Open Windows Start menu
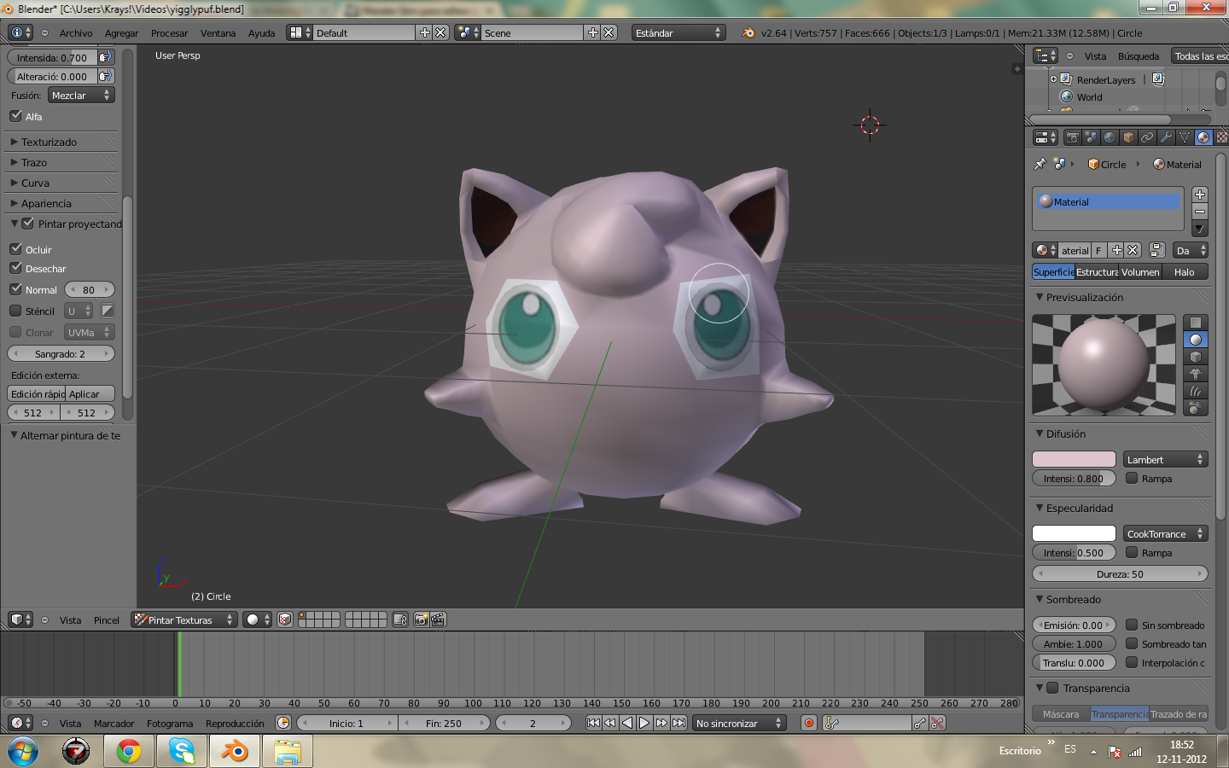Screen dimensions: 1229x768 tap(23, 751)
